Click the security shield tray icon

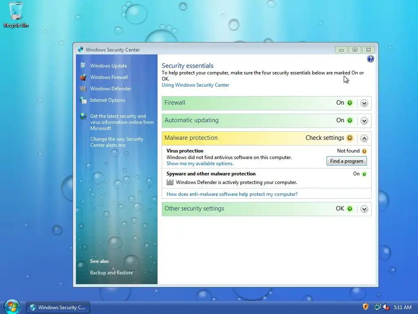[365, 307]
